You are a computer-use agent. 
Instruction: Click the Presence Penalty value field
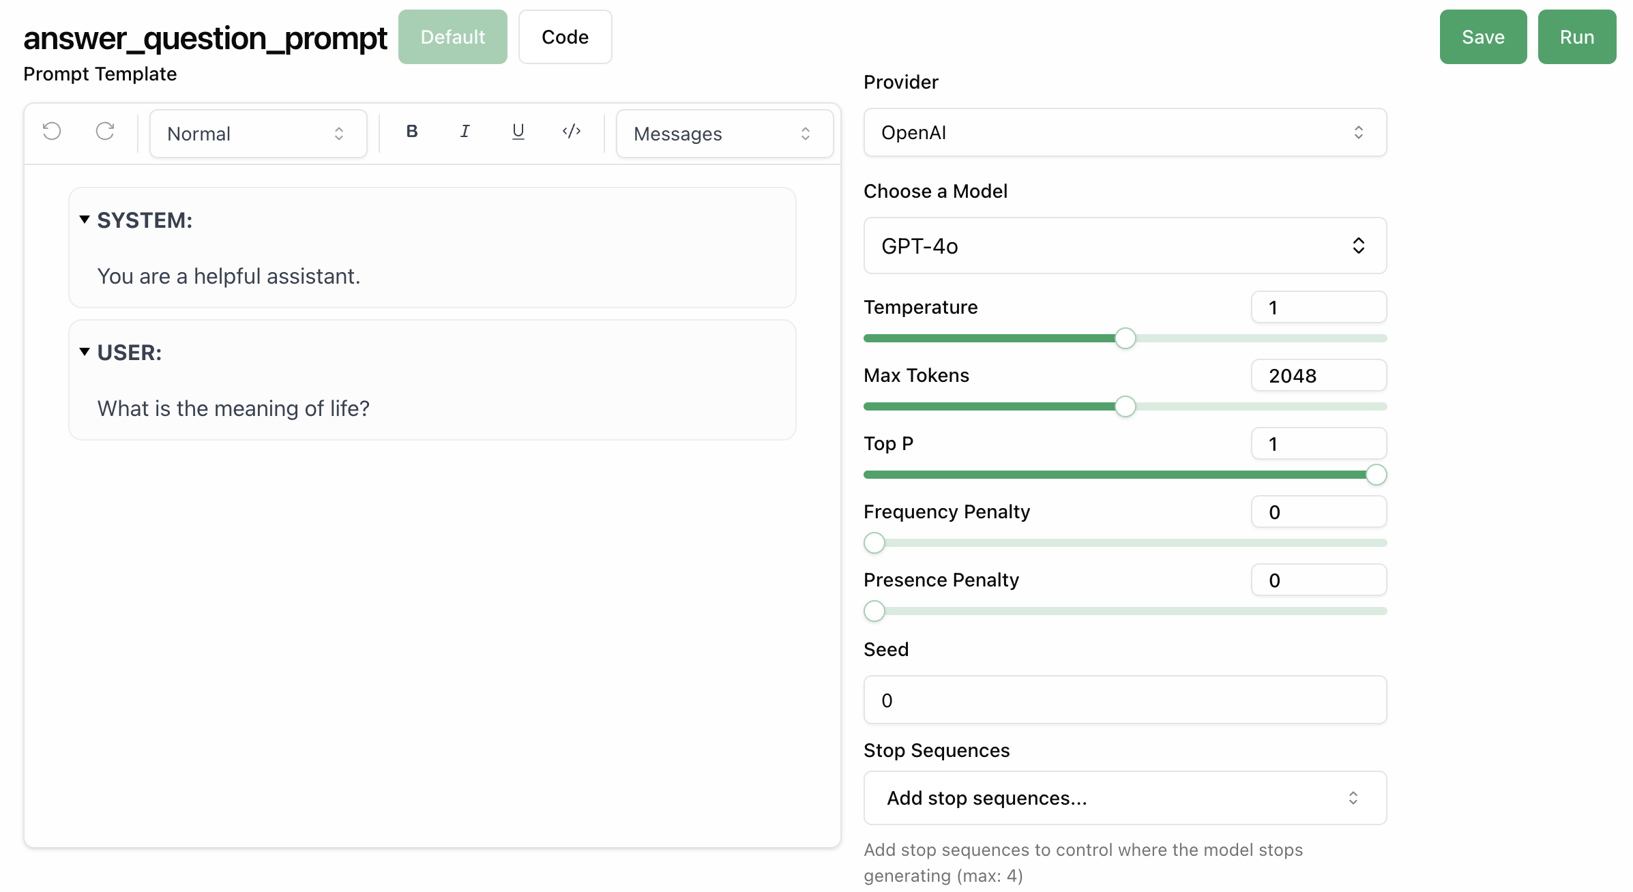click(x=1319, y=580)
